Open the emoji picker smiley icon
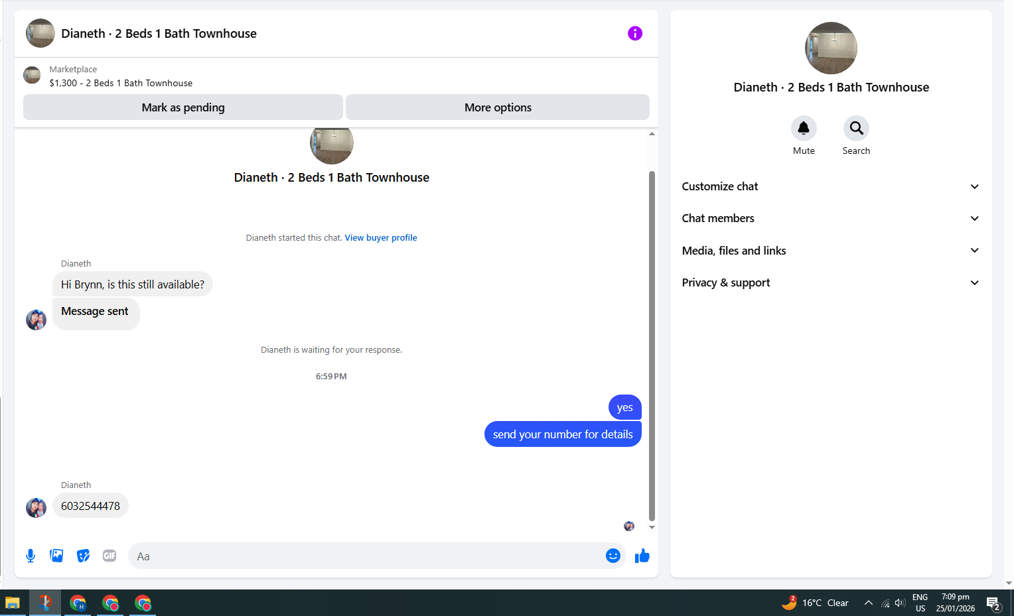 point(613,556)
